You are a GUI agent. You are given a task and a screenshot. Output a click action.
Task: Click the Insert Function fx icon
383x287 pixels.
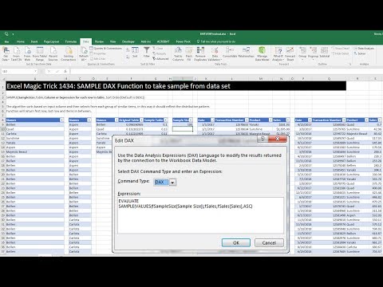point(65,71)
